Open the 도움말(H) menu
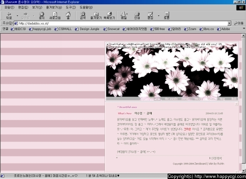 pos(86,7)
